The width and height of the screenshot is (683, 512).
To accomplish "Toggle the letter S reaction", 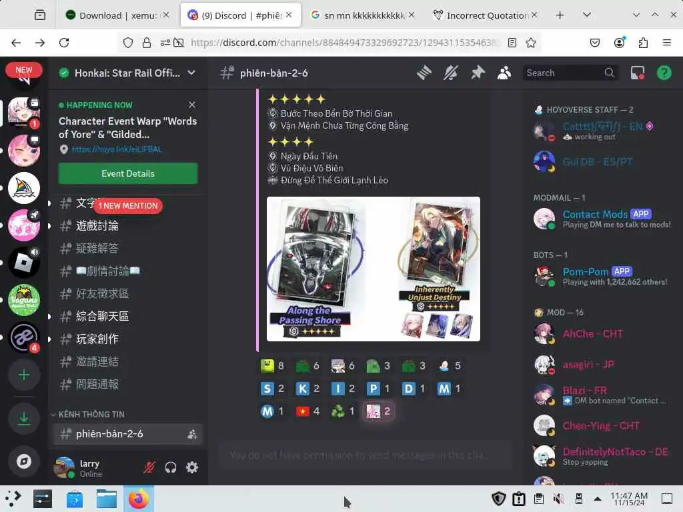I will click(273, 389).
